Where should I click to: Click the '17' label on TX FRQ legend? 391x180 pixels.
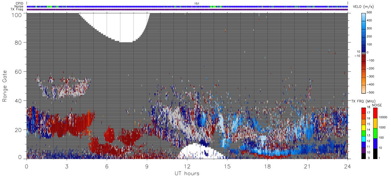pyautogui.click(x=369, y=113)
